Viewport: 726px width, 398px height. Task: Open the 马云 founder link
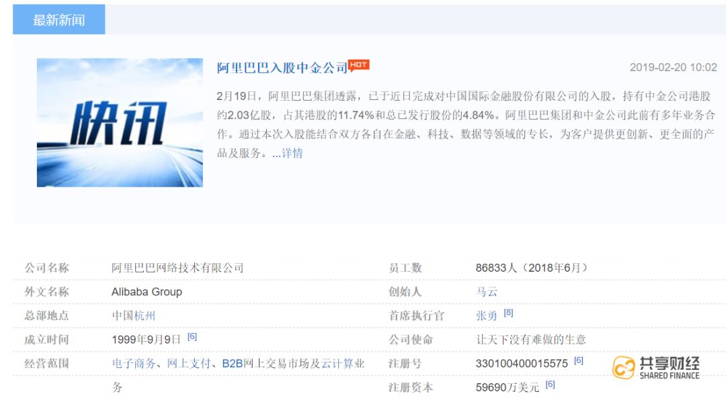click(x=487, y=292)
